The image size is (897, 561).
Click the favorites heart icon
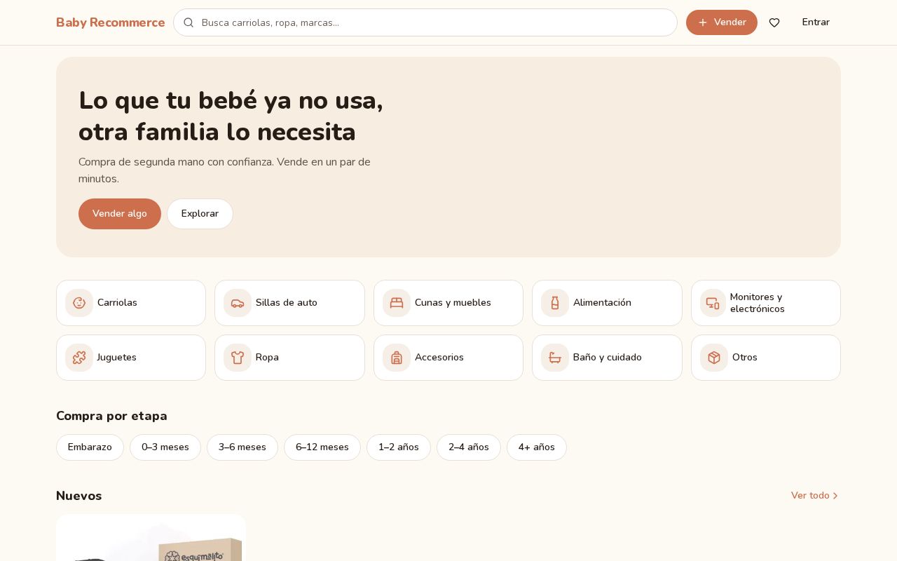coord(774,22)
